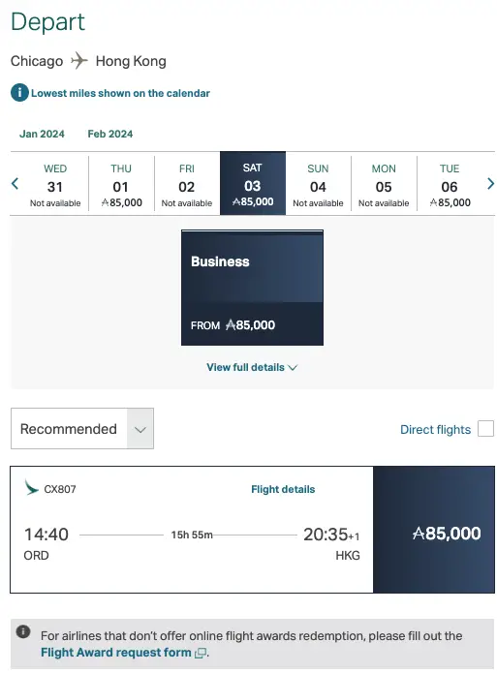Click Lowest miles shown on the calendar
This screenshot has height=673, width=497.
pos(120,93)
